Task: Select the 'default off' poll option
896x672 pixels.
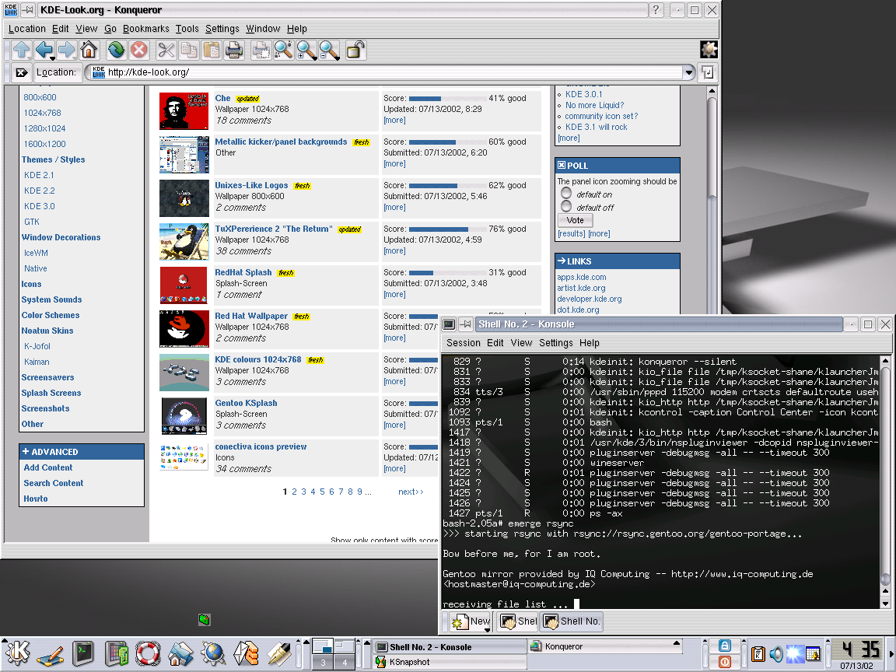Action: pos(566,206)
